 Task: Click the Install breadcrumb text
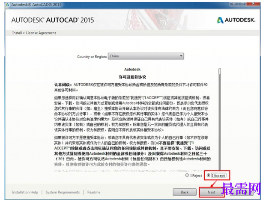[x=17, y=33]
